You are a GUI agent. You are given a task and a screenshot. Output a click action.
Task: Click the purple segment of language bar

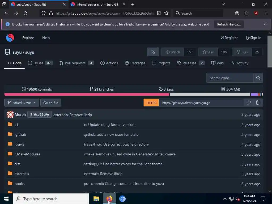coord(254,94)
